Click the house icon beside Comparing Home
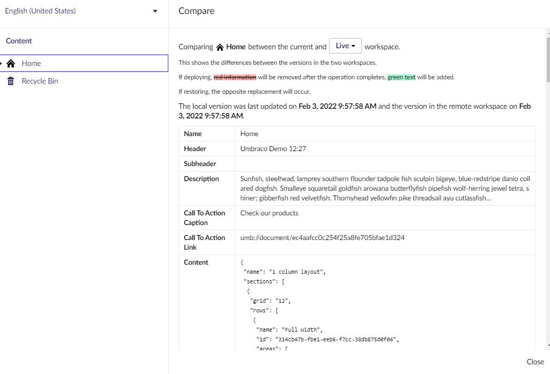Screen dimensions: 550x374 pyautogui.click(x=220, y=47)
